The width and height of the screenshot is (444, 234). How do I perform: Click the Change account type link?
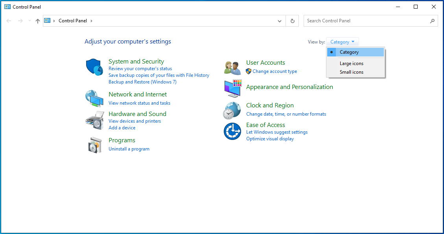[275, 71]
